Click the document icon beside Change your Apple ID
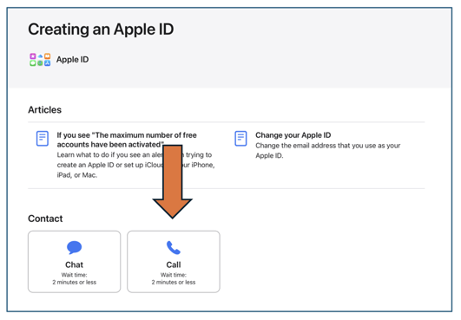This screenshot has width=461, height=320. click(x=240, y=139)
